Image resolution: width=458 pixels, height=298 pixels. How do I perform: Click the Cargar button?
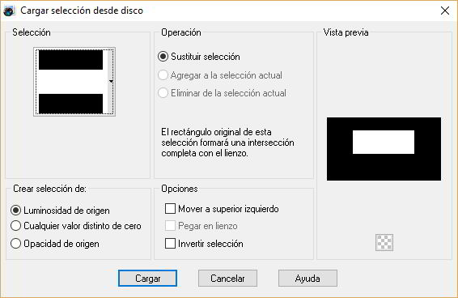(147, 278)
